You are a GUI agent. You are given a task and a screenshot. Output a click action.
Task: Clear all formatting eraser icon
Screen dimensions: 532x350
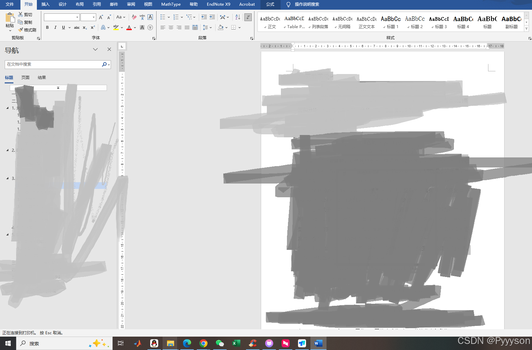(134, 17)
